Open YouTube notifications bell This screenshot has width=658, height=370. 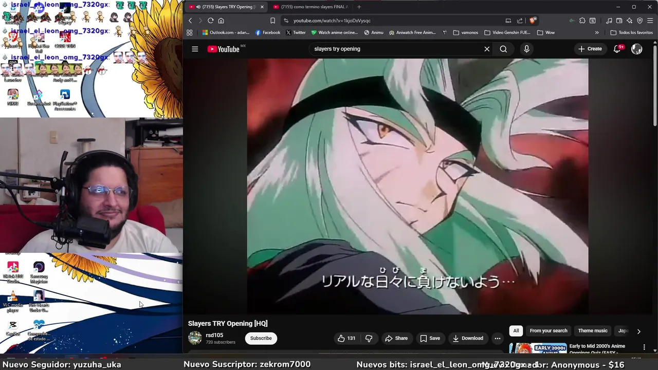pos(617,49)
